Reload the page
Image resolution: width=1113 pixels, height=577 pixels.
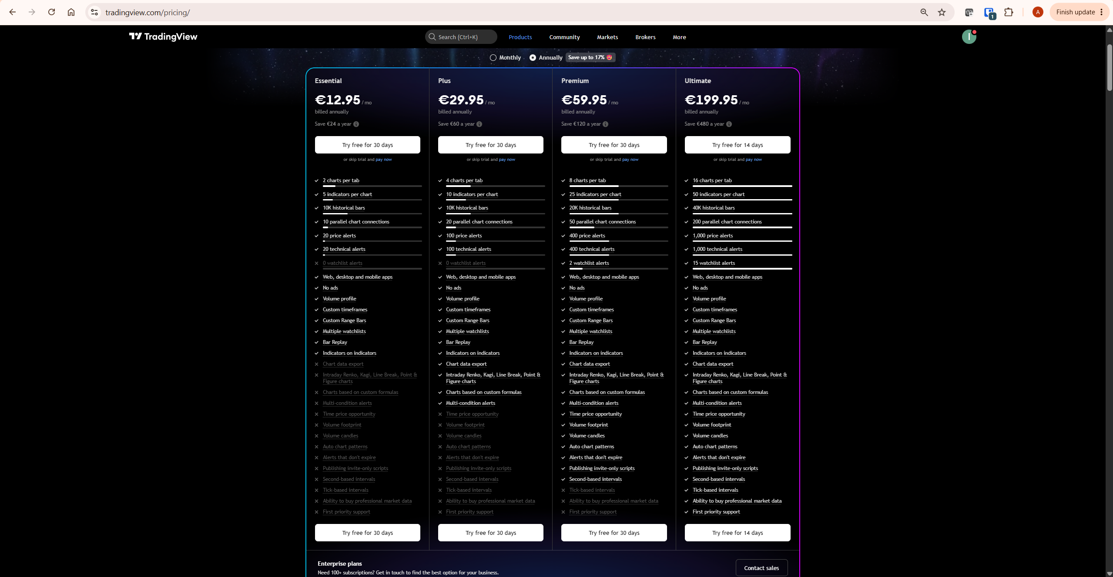point(51,12)
